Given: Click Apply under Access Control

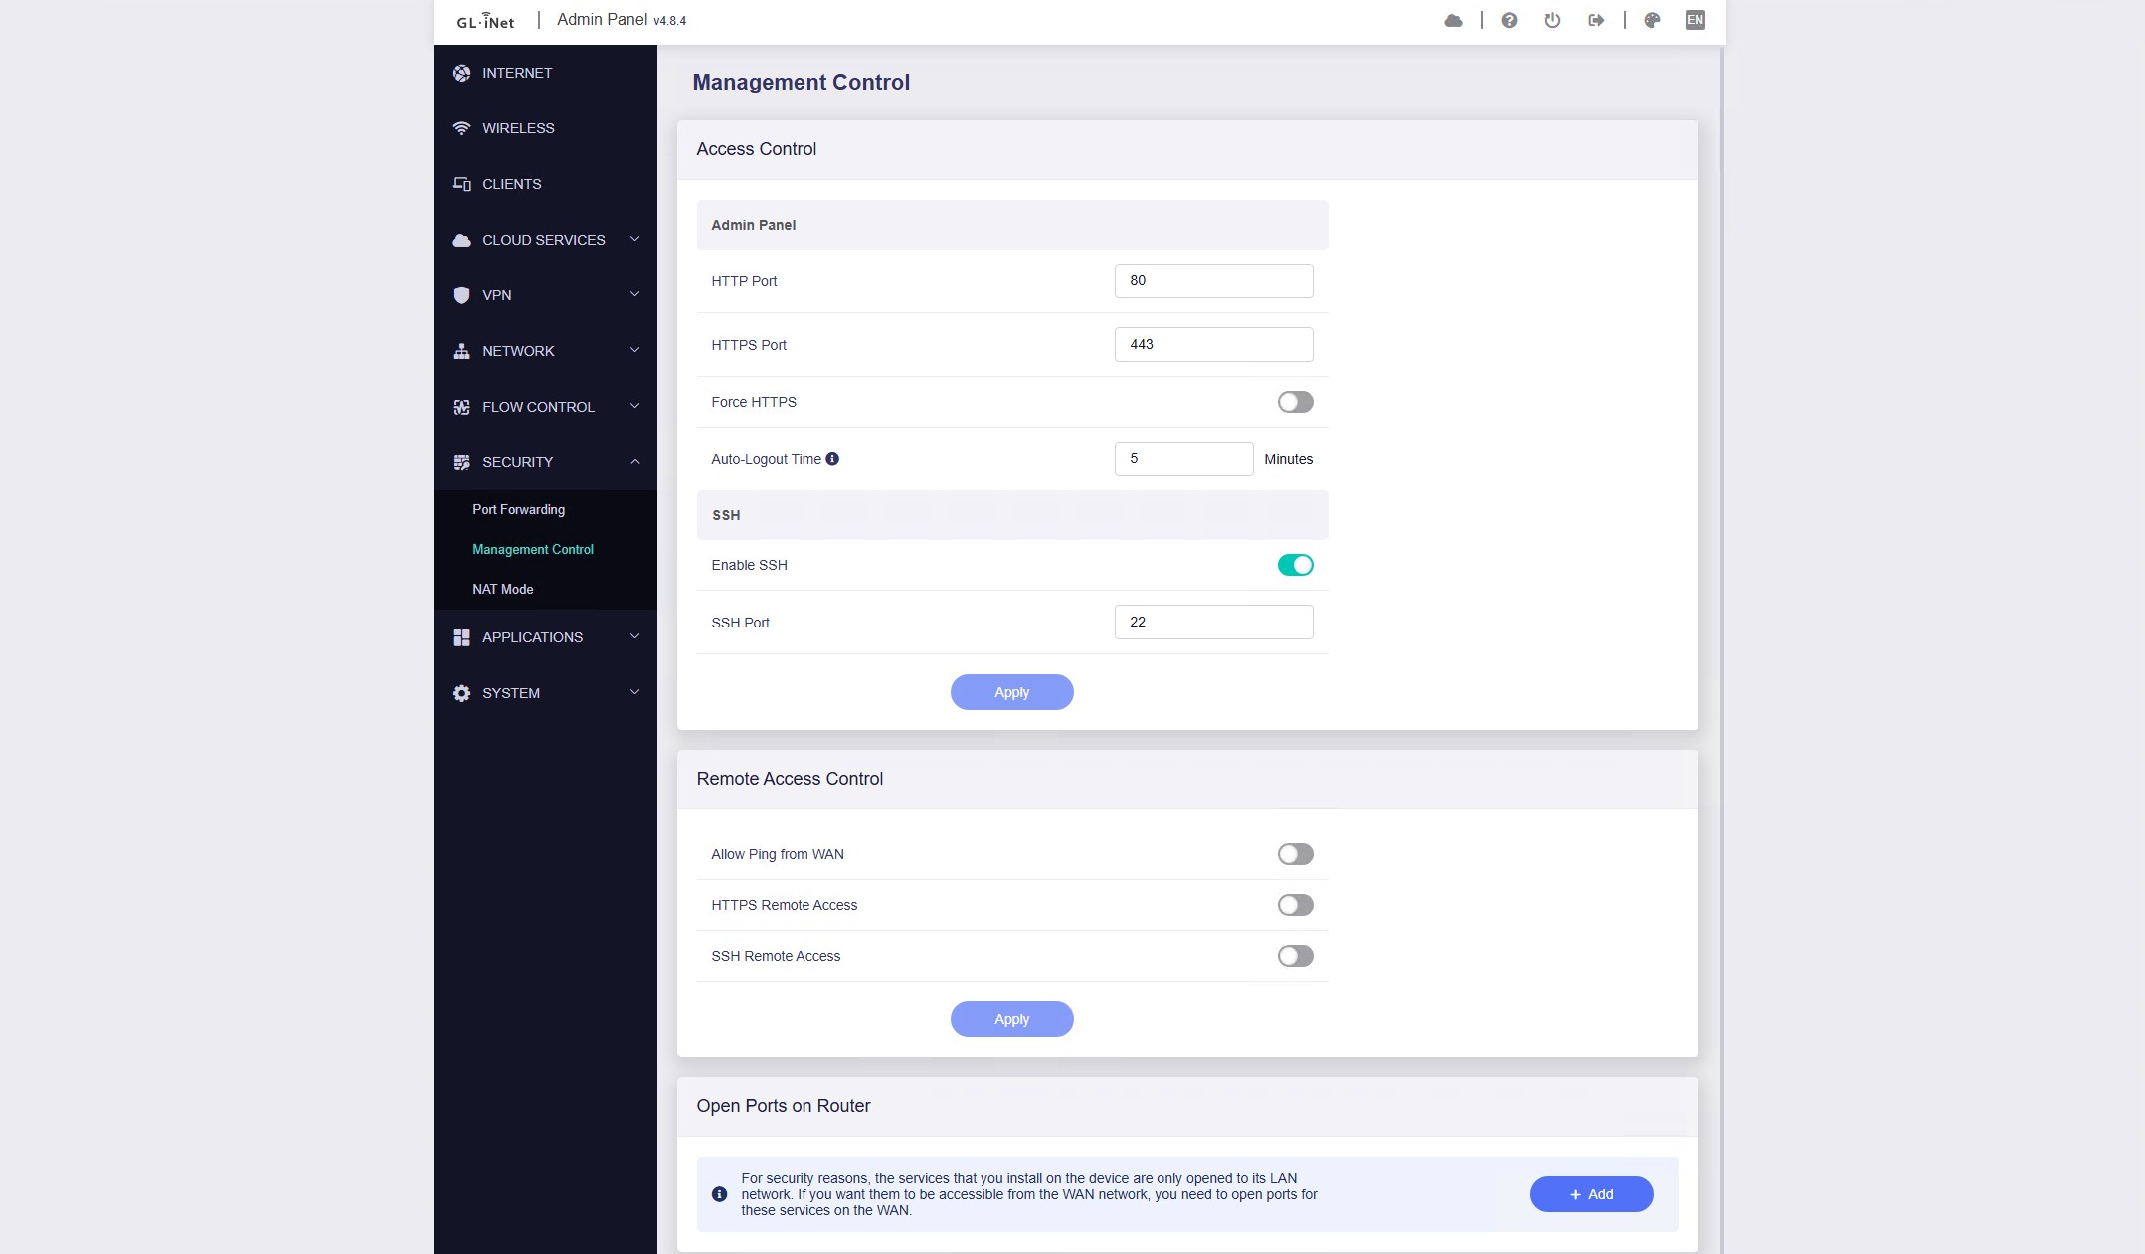Looking at the screenshot, I should [1011, 692].
